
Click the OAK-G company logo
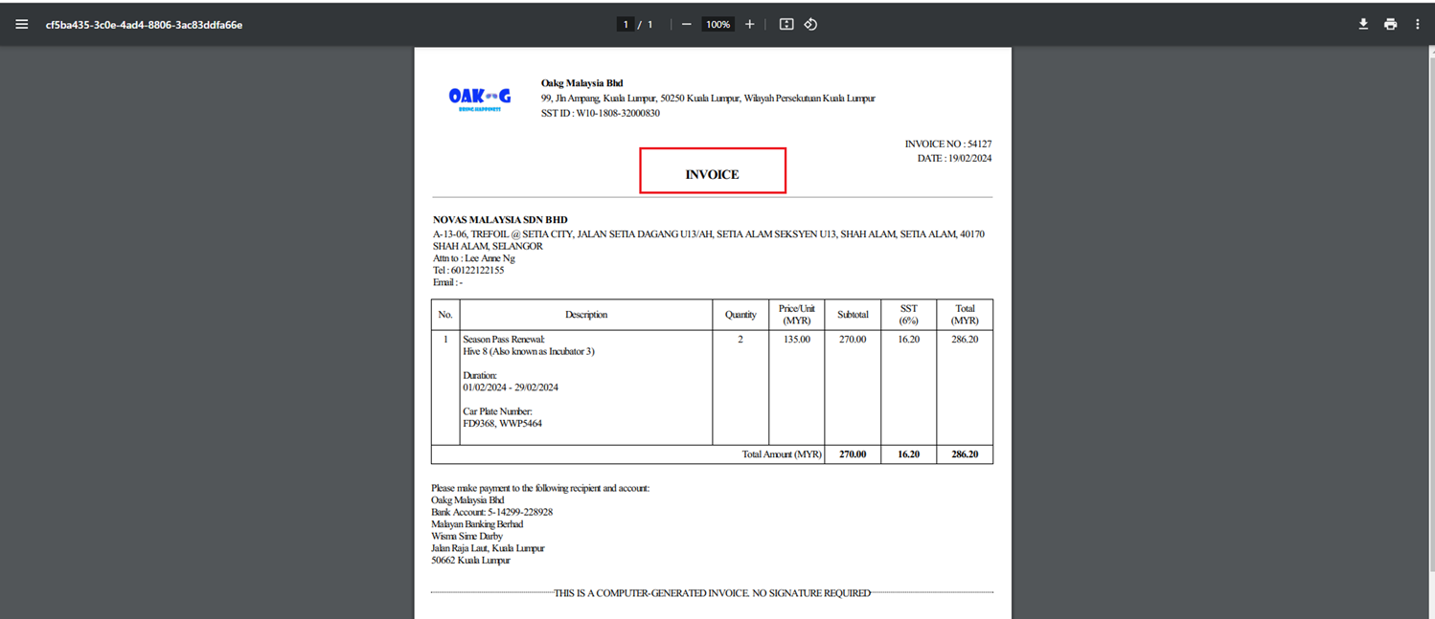click(479, 98)
